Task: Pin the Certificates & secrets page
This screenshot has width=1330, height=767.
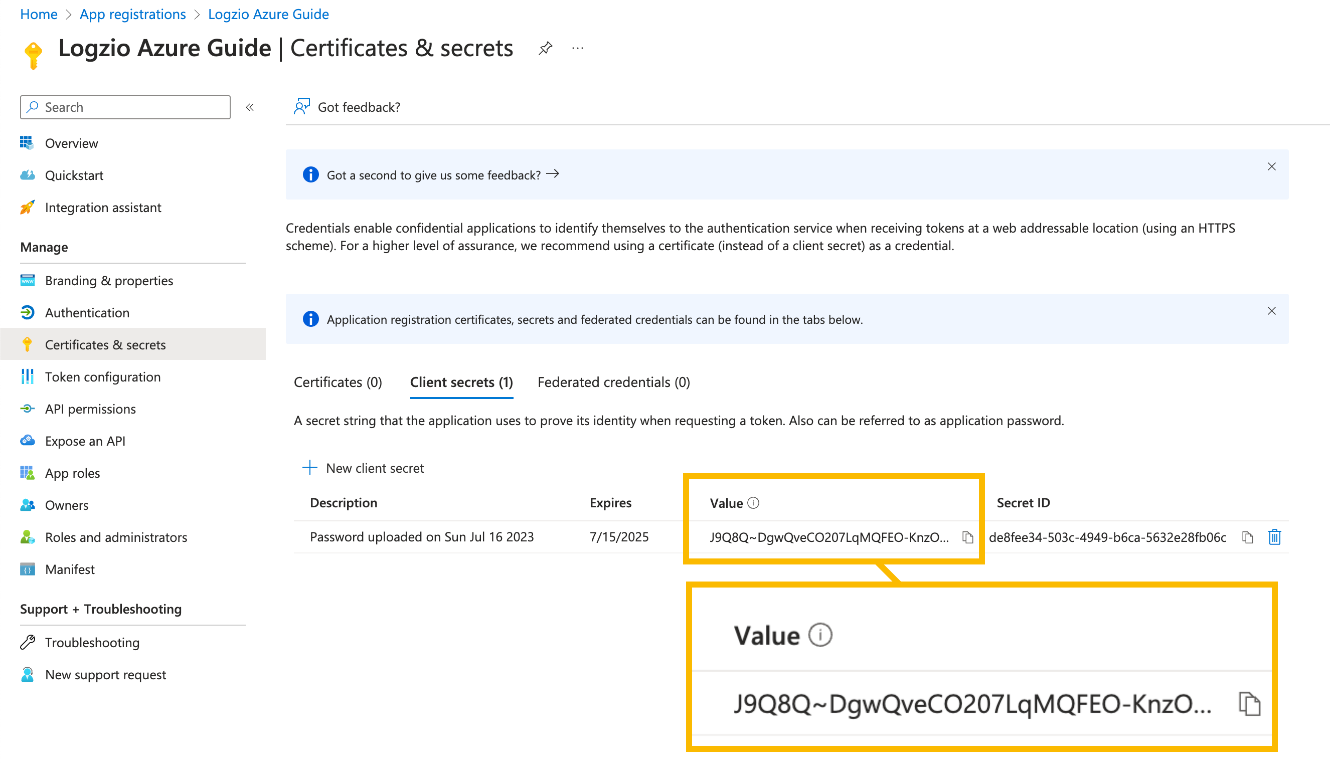Action: point(545,49)
